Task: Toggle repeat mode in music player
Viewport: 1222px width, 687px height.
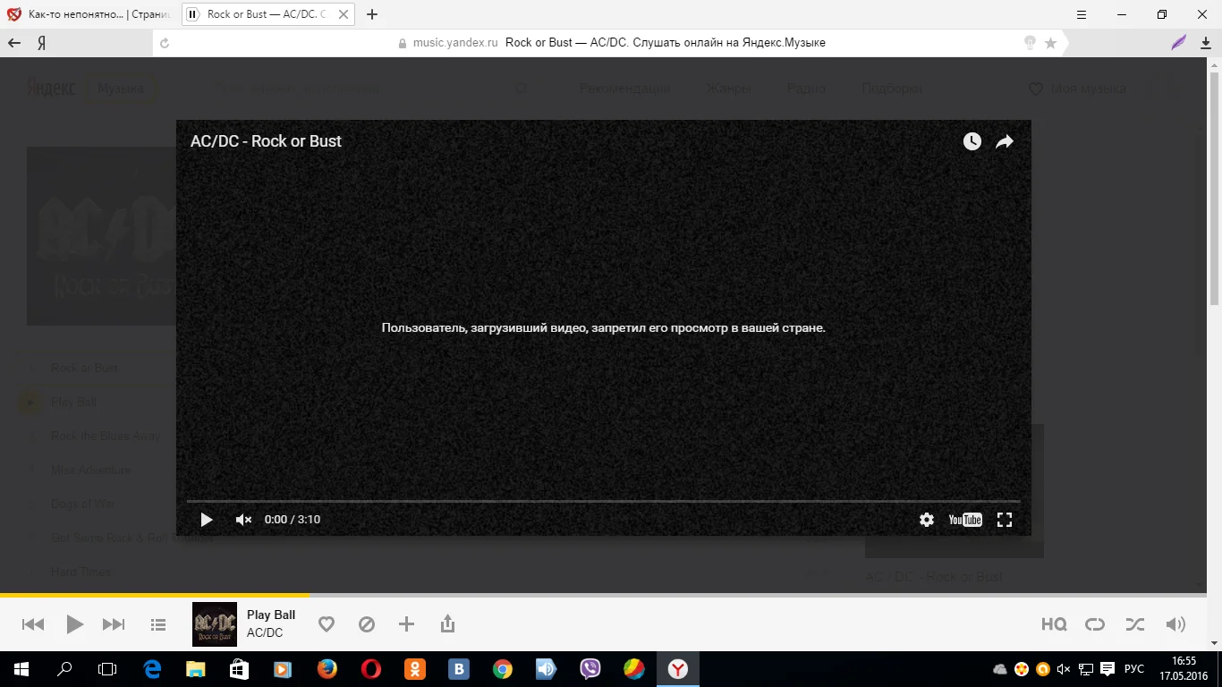Action: [x=1095, y=624]
